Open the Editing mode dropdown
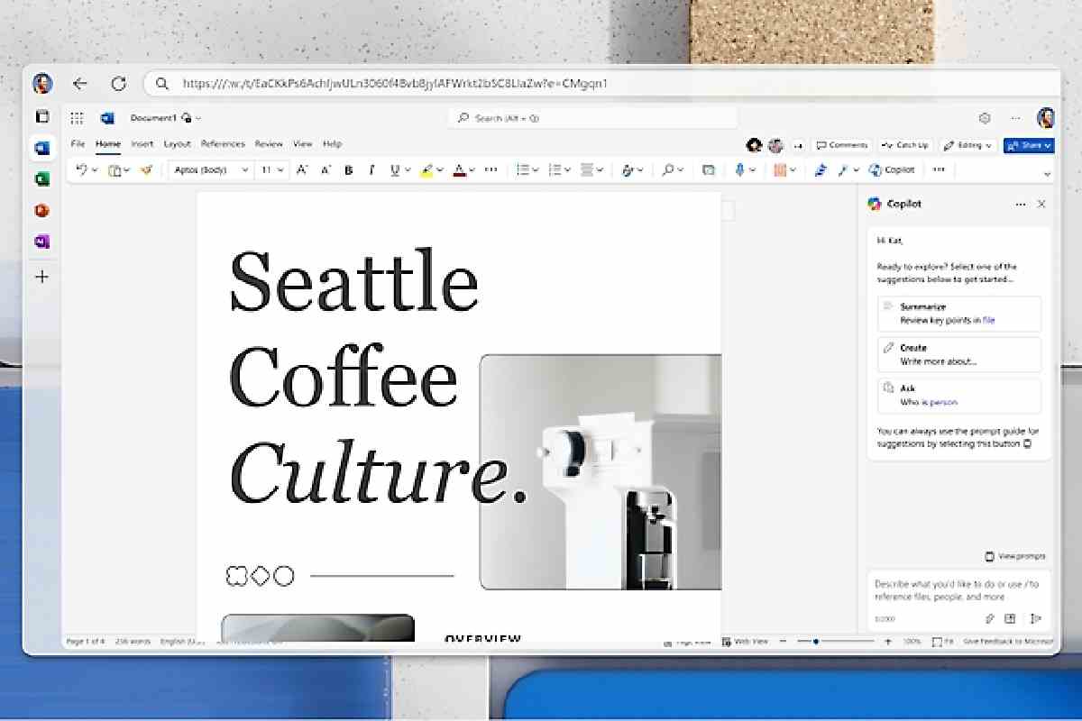 pyautogui.click(x=967, y=145)
